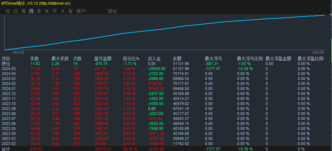Click the 8.33 % percentage cell
This screenshot has width=332, height=151.
pos(129,134)
